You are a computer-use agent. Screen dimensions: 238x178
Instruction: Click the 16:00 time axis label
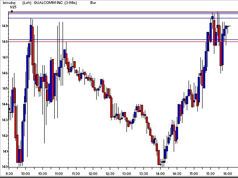coord(227,174)
